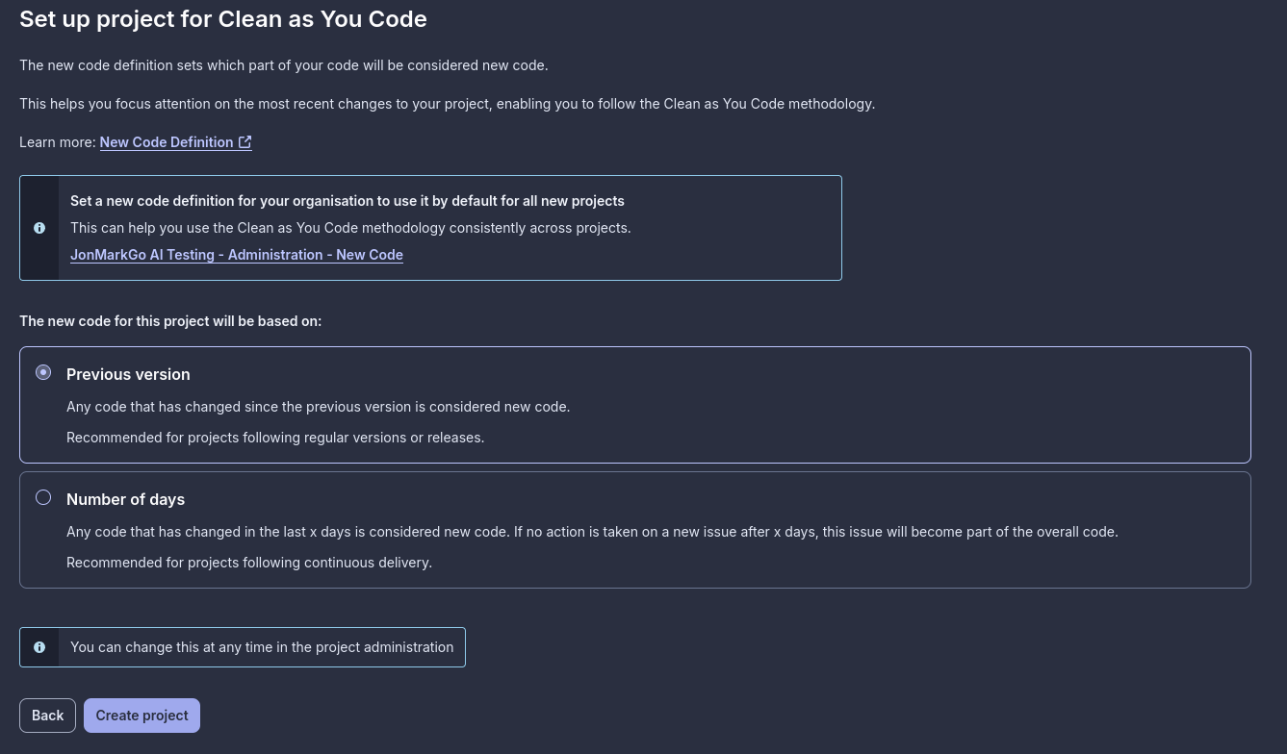Select the Number of days radio button

[43, 497]
